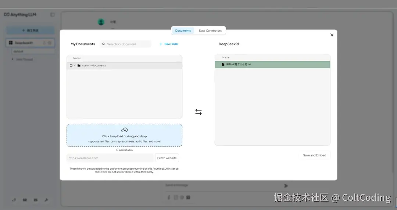
Task: Click the Name header in DeepSeekR1 panel
Action: pos(226,57)
